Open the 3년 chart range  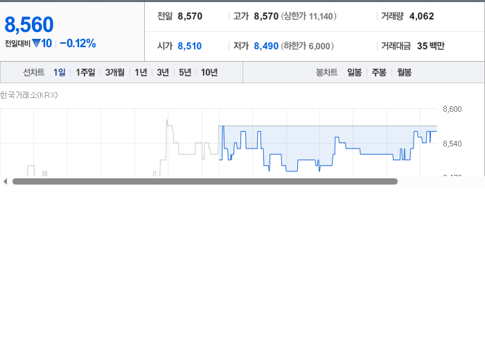tap(163, 72)
